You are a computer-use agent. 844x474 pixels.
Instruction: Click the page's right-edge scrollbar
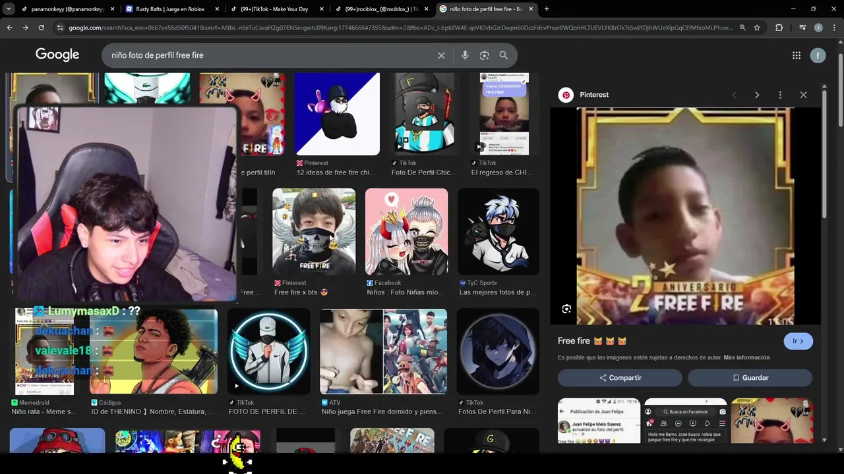tap(840, 89)
